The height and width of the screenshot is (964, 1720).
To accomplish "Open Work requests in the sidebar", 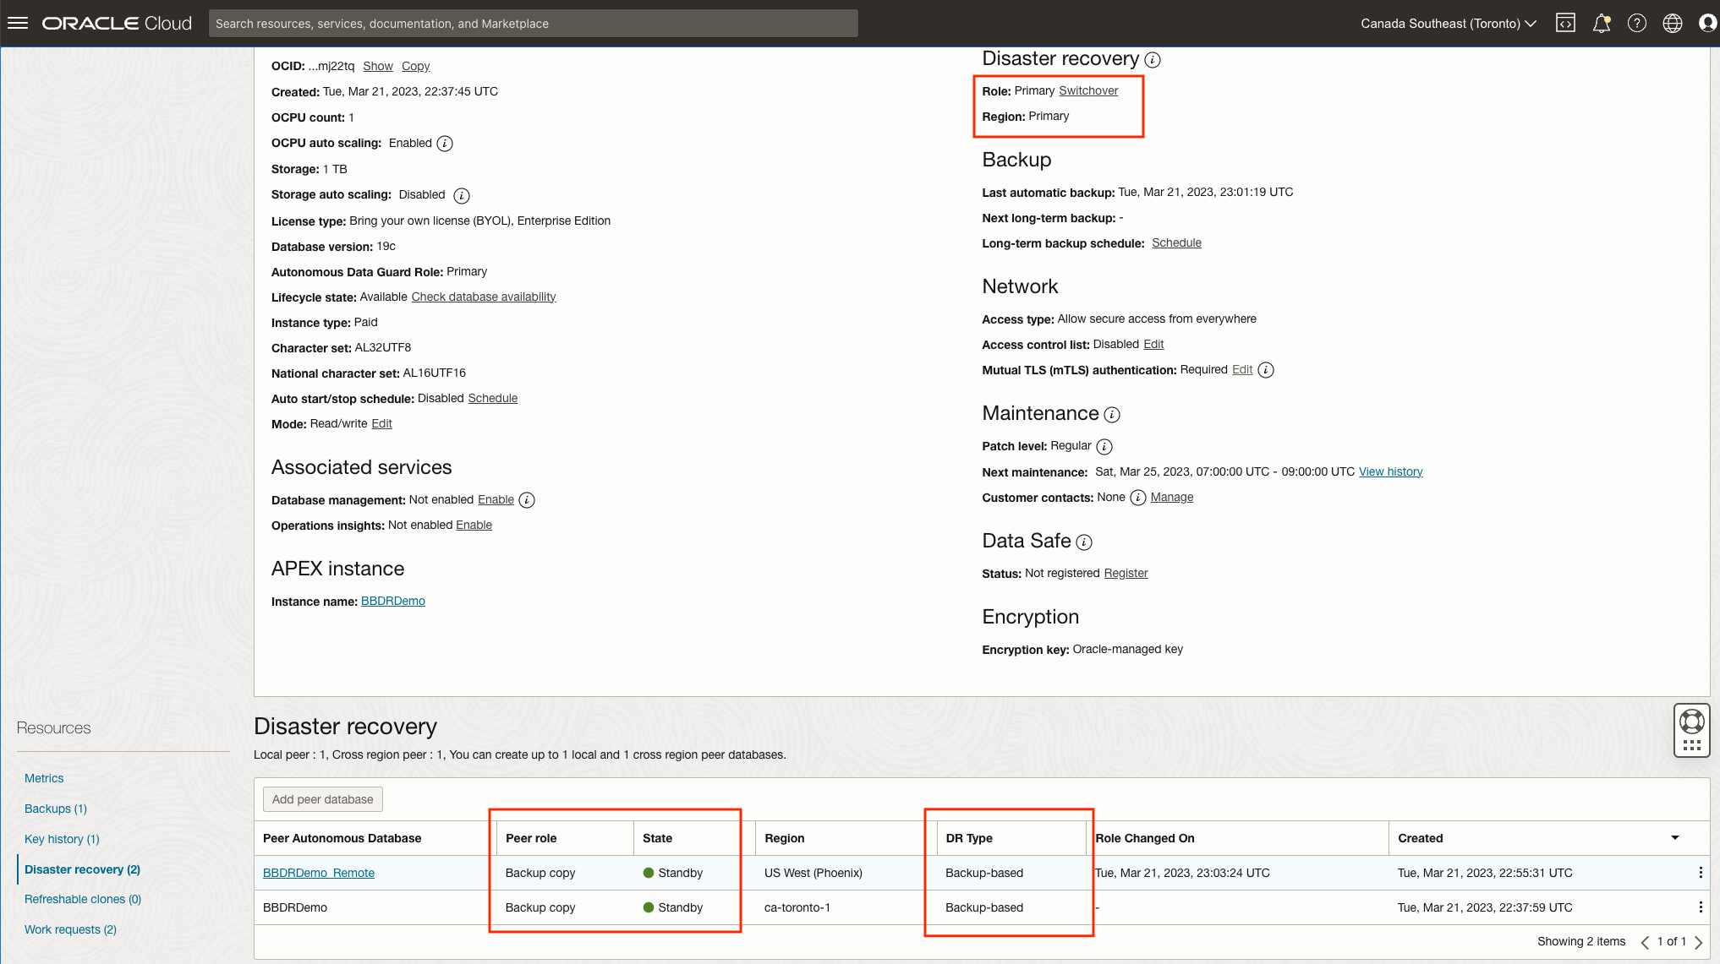I will click(70, 929).
